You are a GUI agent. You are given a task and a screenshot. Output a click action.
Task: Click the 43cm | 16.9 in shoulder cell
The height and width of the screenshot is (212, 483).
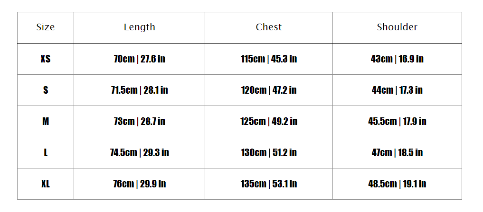coord(397,59)
